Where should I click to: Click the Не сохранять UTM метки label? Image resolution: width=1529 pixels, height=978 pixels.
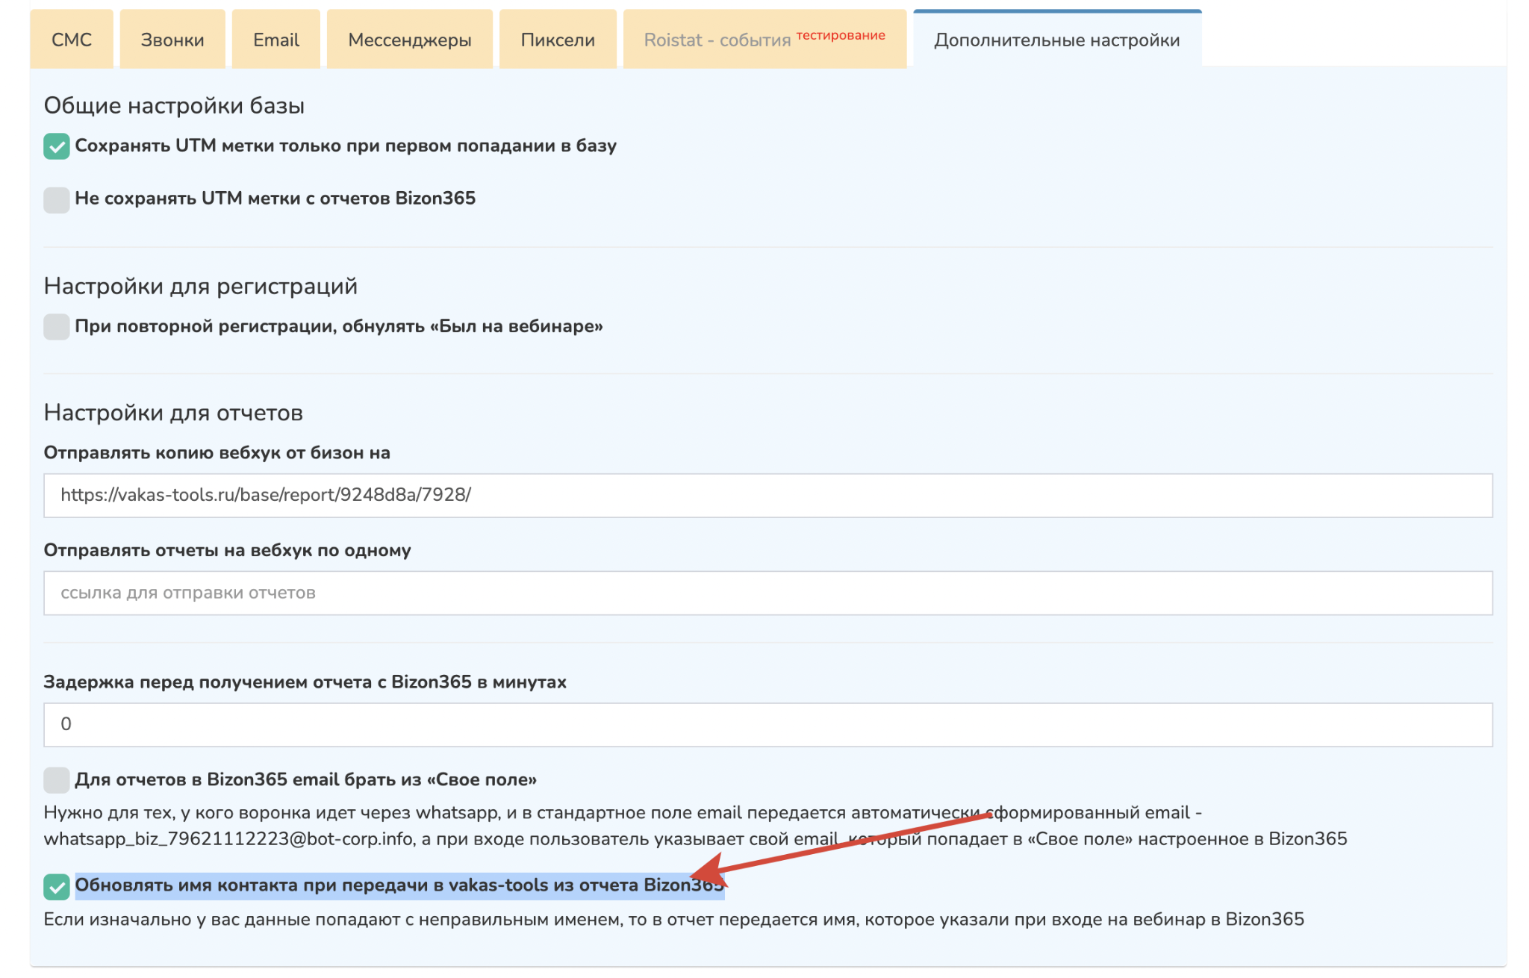[x=275, y=199]
